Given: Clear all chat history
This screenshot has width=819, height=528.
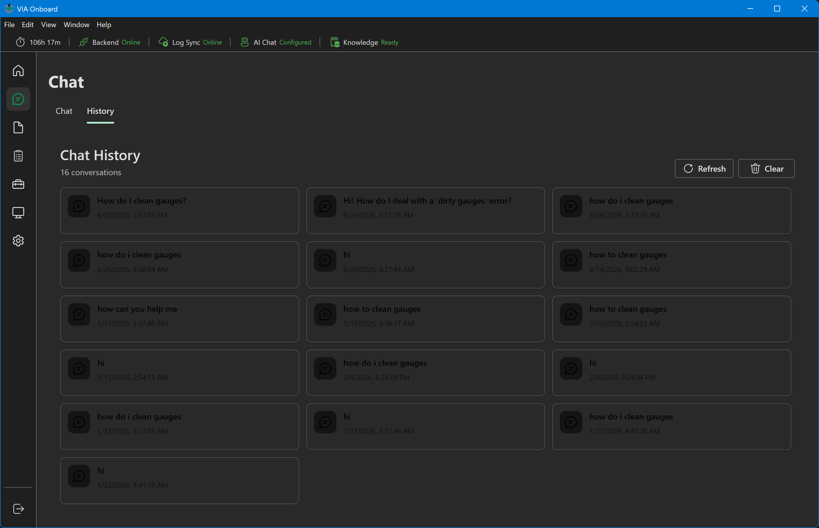Looking at the screenshot, I should point(766,169).
